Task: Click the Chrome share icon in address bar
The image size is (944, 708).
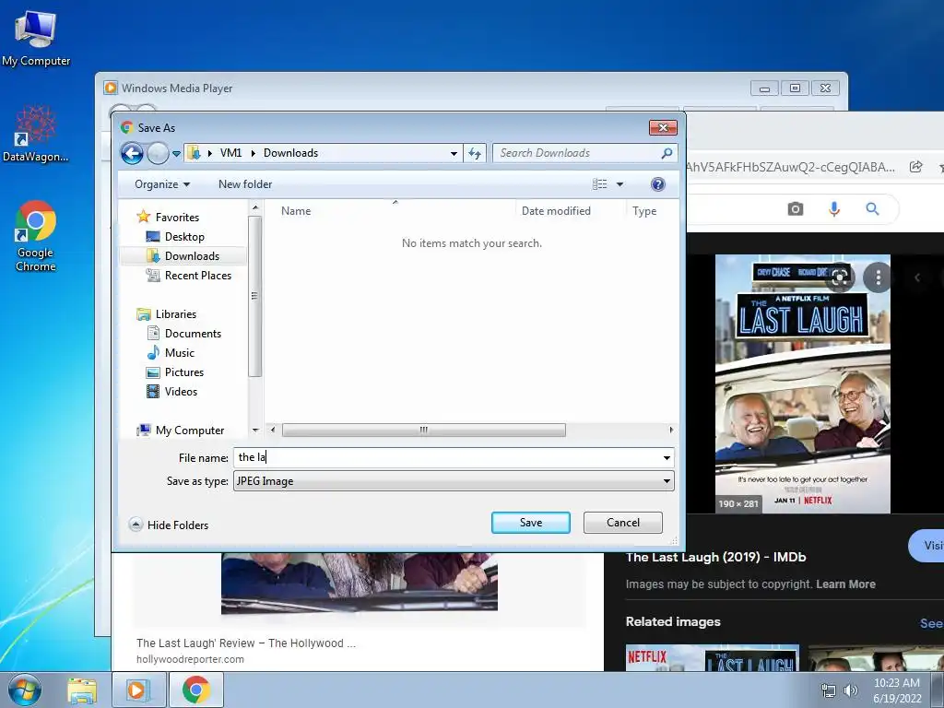Action: click(915, 167)
